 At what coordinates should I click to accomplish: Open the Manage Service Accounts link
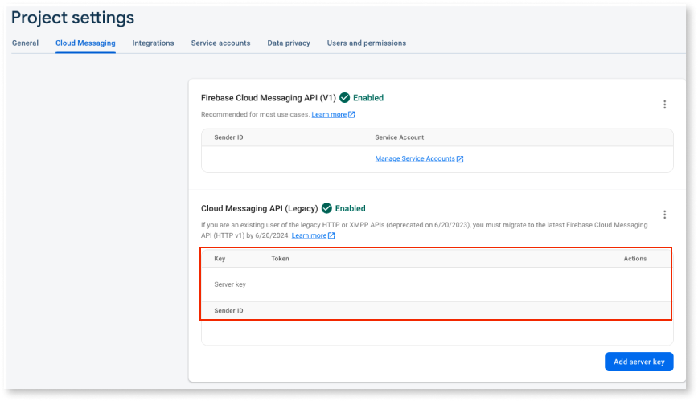click(415, 159)
